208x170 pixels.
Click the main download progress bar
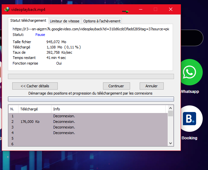91,76
